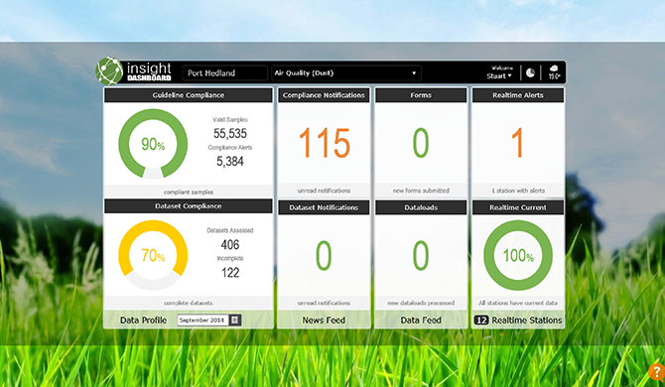
Task: Open the orange help question mark
Action: (x=657, y=372)
